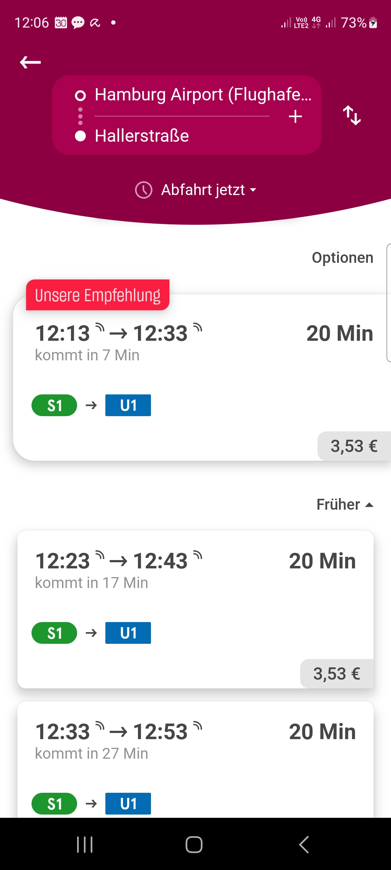Add an intermediate stop with plus icon

coord(295,117)
